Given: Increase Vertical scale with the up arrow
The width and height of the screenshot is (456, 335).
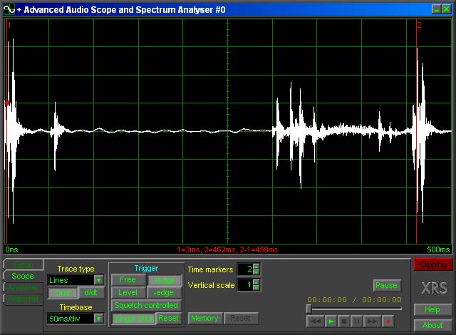Looking at the screenshot, I should 256,282.
